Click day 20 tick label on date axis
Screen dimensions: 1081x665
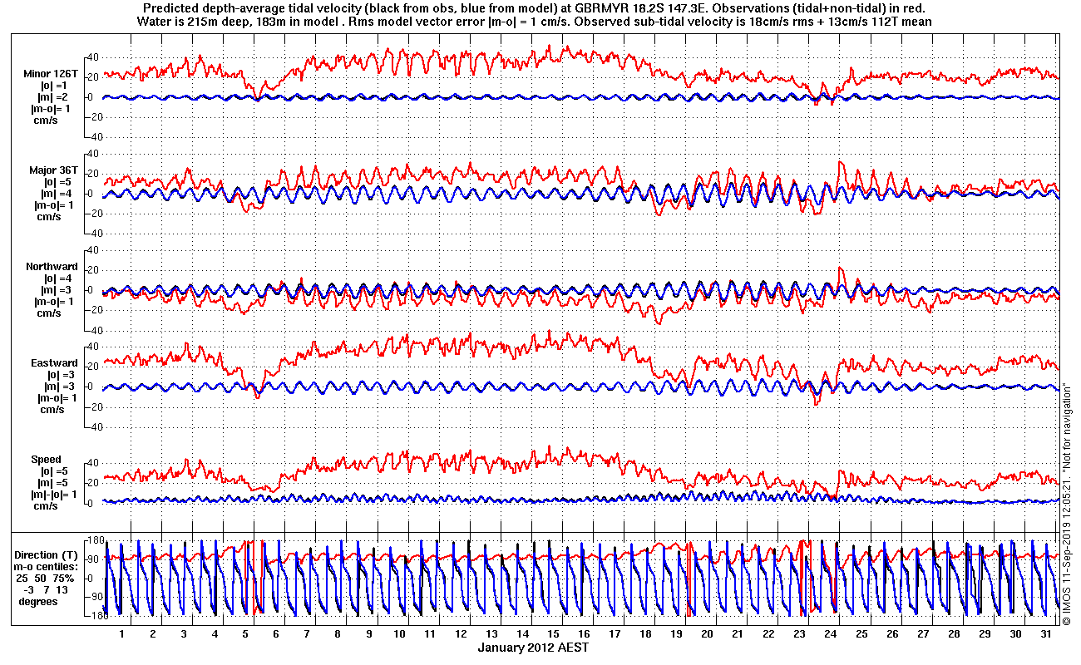(707, 634)
